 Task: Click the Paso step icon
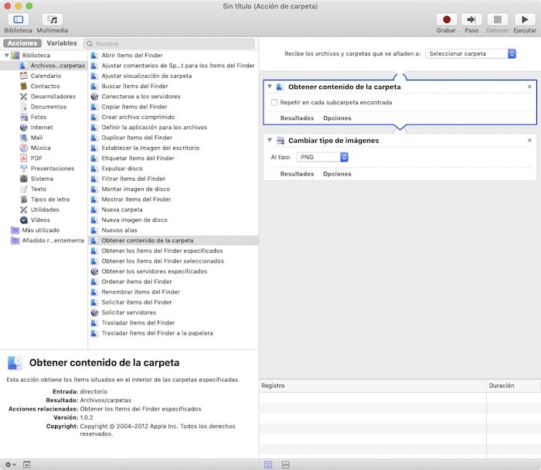pos(471,19)
